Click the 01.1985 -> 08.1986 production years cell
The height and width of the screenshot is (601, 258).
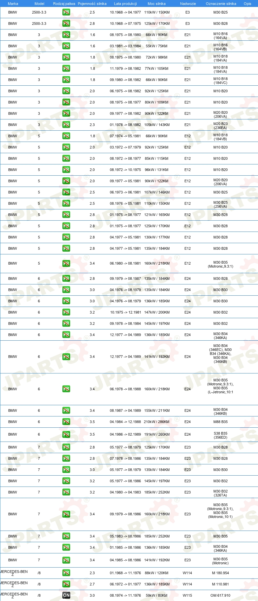click(125, 547)
